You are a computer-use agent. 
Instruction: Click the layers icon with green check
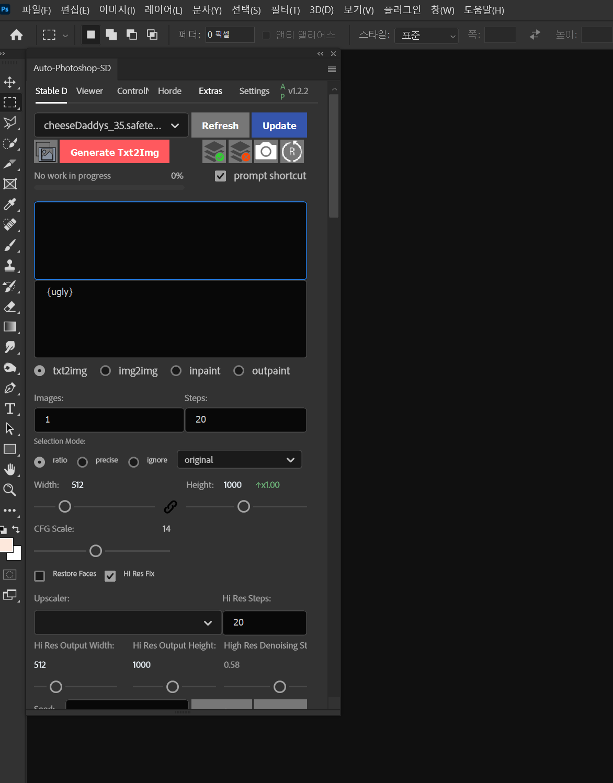[x=214, y=152]
